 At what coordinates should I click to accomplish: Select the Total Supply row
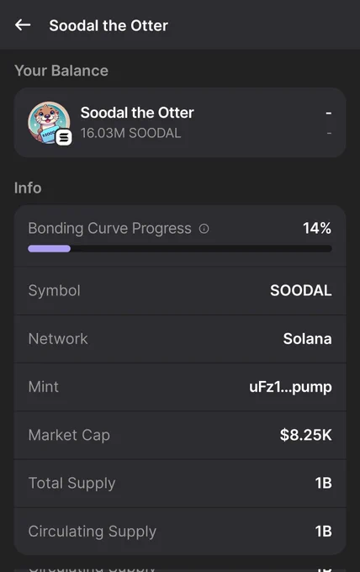[x=180, y=483]
